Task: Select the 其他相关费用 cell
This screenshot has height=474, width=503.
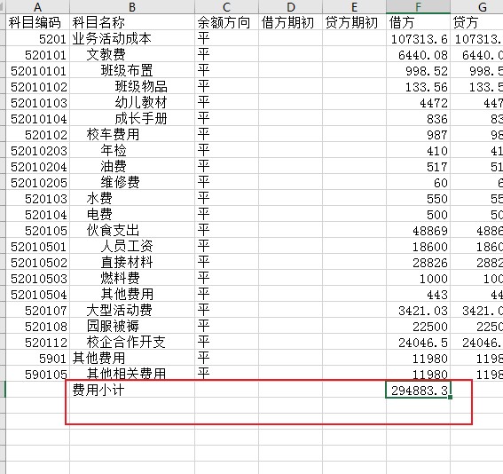Action: [x=132, y=373]
